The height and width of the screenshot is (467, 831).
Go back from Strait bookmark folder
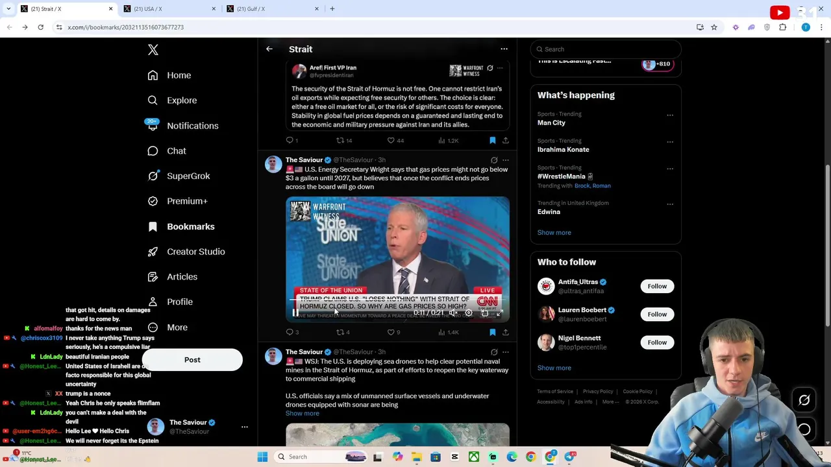tap(269, 49)
